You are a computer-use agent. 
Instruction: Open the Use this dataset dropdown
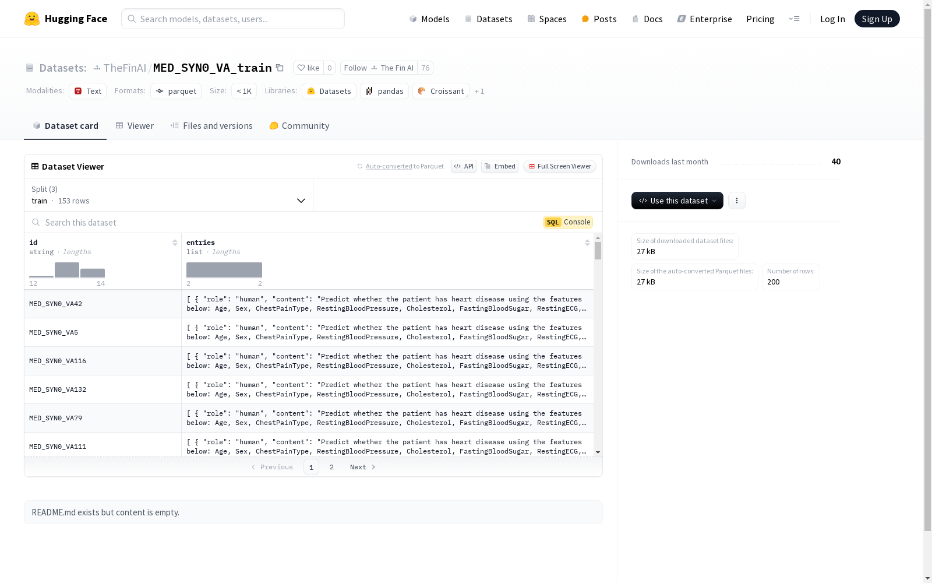(x=677, y=201)
